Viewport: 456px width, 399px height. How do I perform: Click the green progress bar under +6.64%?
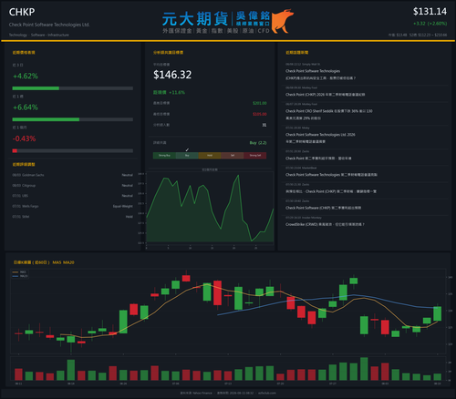(x=46, y=119)
